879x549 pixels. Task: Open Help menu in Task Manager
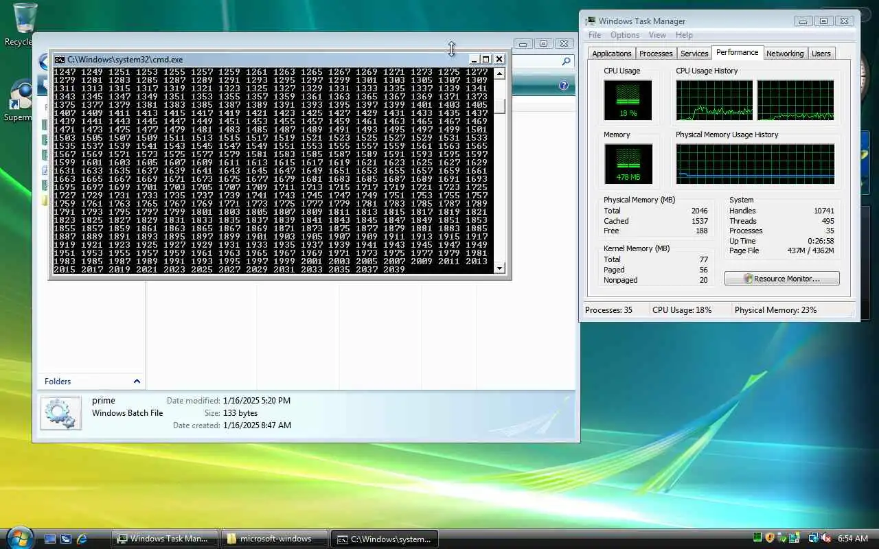coord(684,35)
